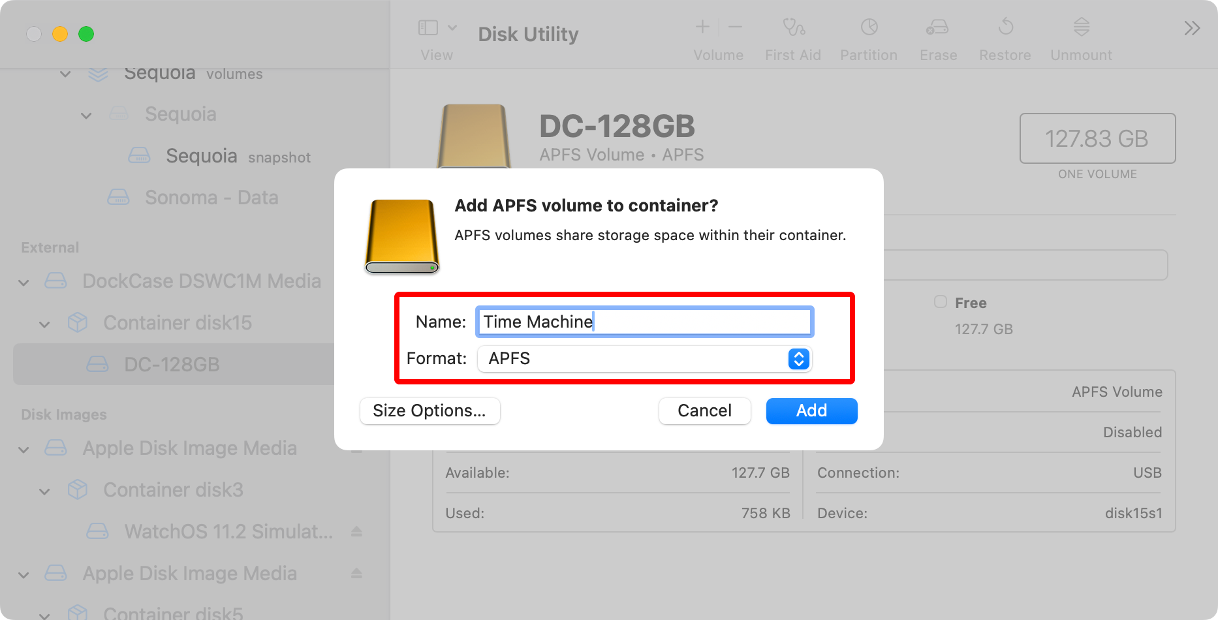This screenshot has width=1218, height=620.
Task: Open the Format APFS dropdown
Action: (644, 359)
